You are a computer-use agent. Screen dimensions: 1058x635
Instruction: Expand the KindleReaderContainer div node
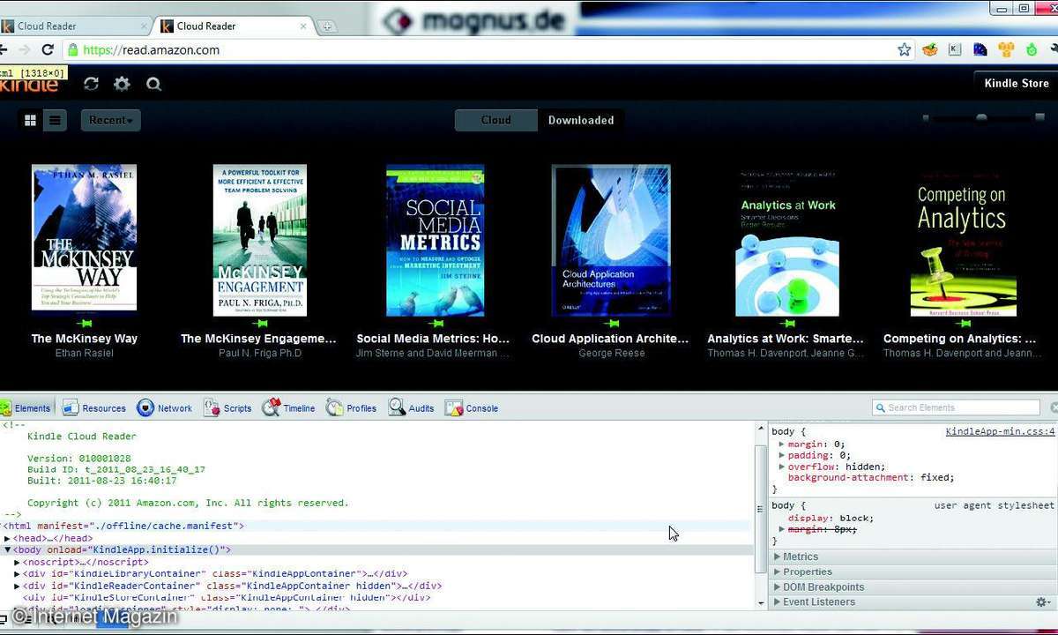pos(18,586)
